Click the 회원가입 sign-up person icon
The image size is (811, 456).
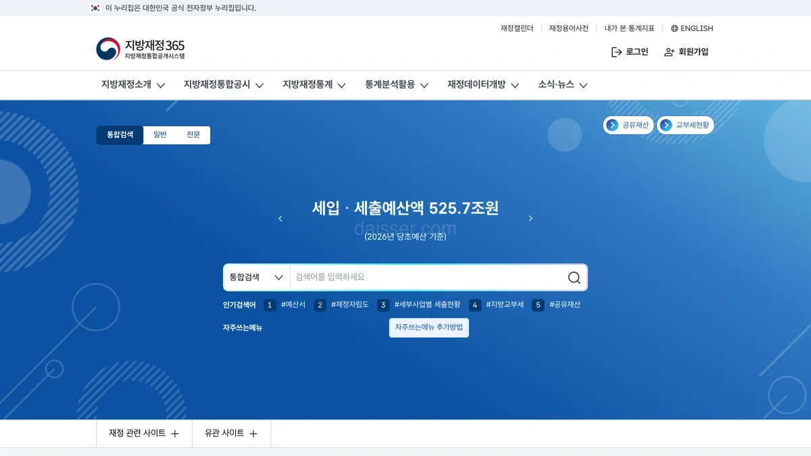[x=669, y=52]
